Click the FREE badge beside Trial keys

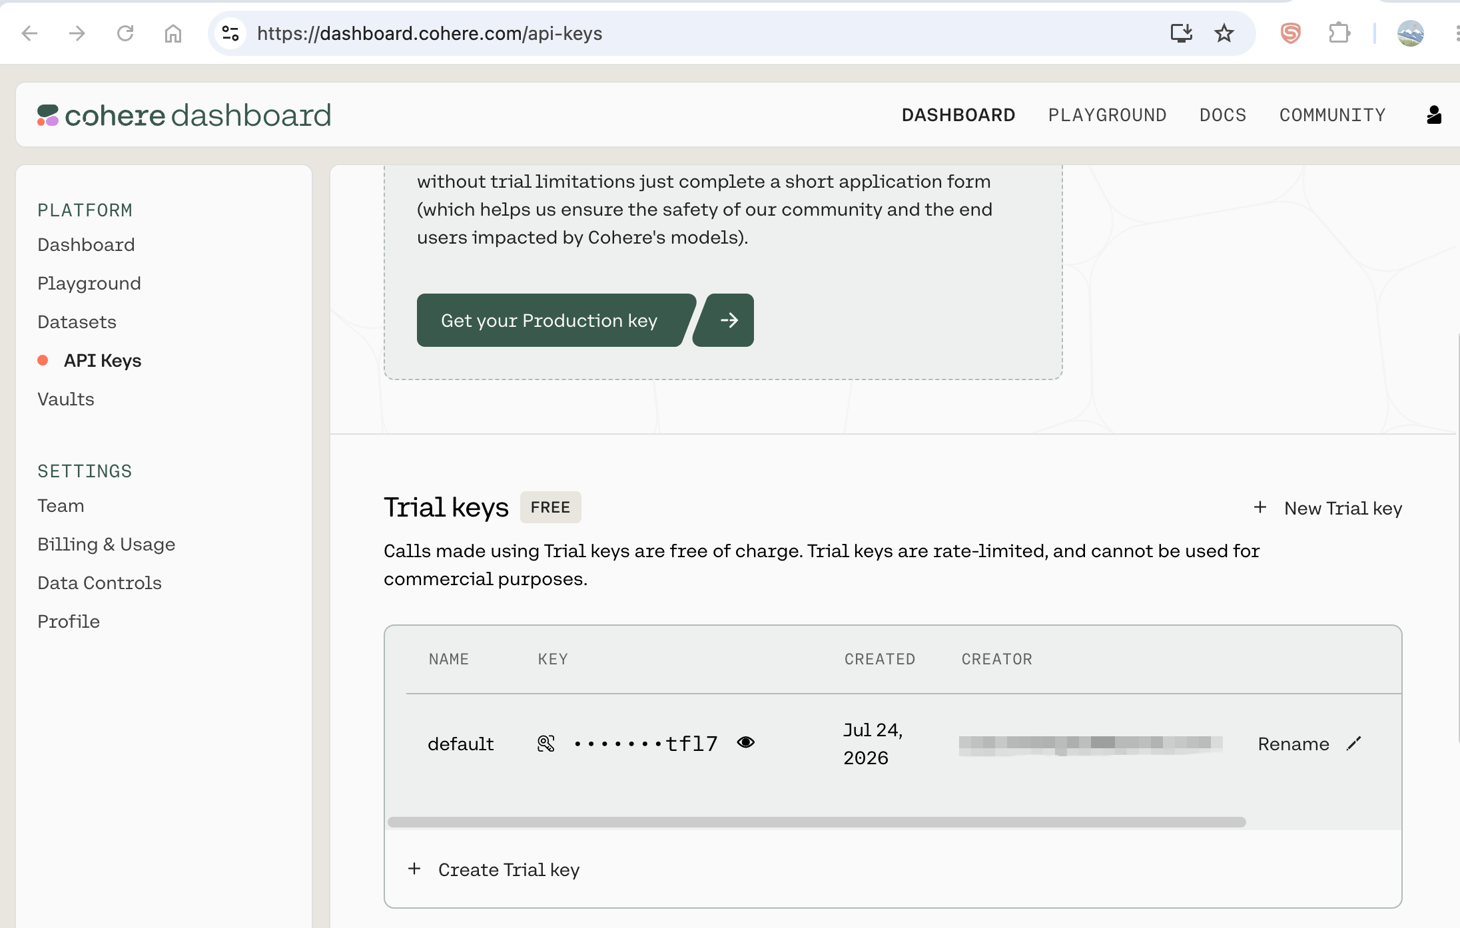coord(551,507)
